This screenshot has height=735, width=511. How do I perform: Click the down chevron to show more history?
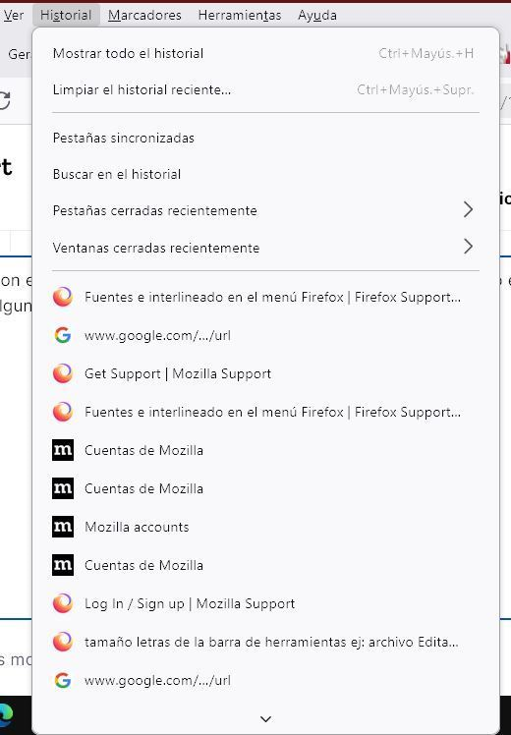point(265,718)
